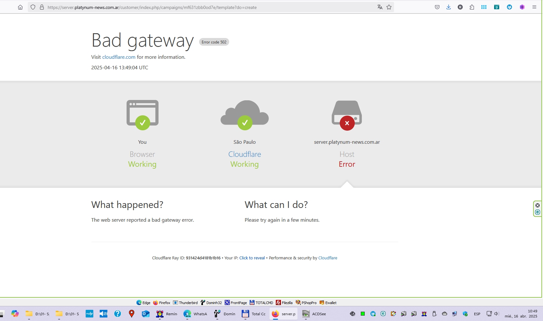The height and width of the screenshot is (321, 543).
Task: Launch Thunderbird from the quick launch bar
Action: (x=185, y=302)
